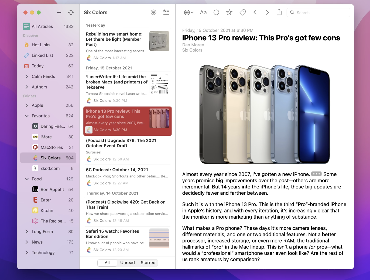
Task: Open the reader view dropdown
Action: 189,12
